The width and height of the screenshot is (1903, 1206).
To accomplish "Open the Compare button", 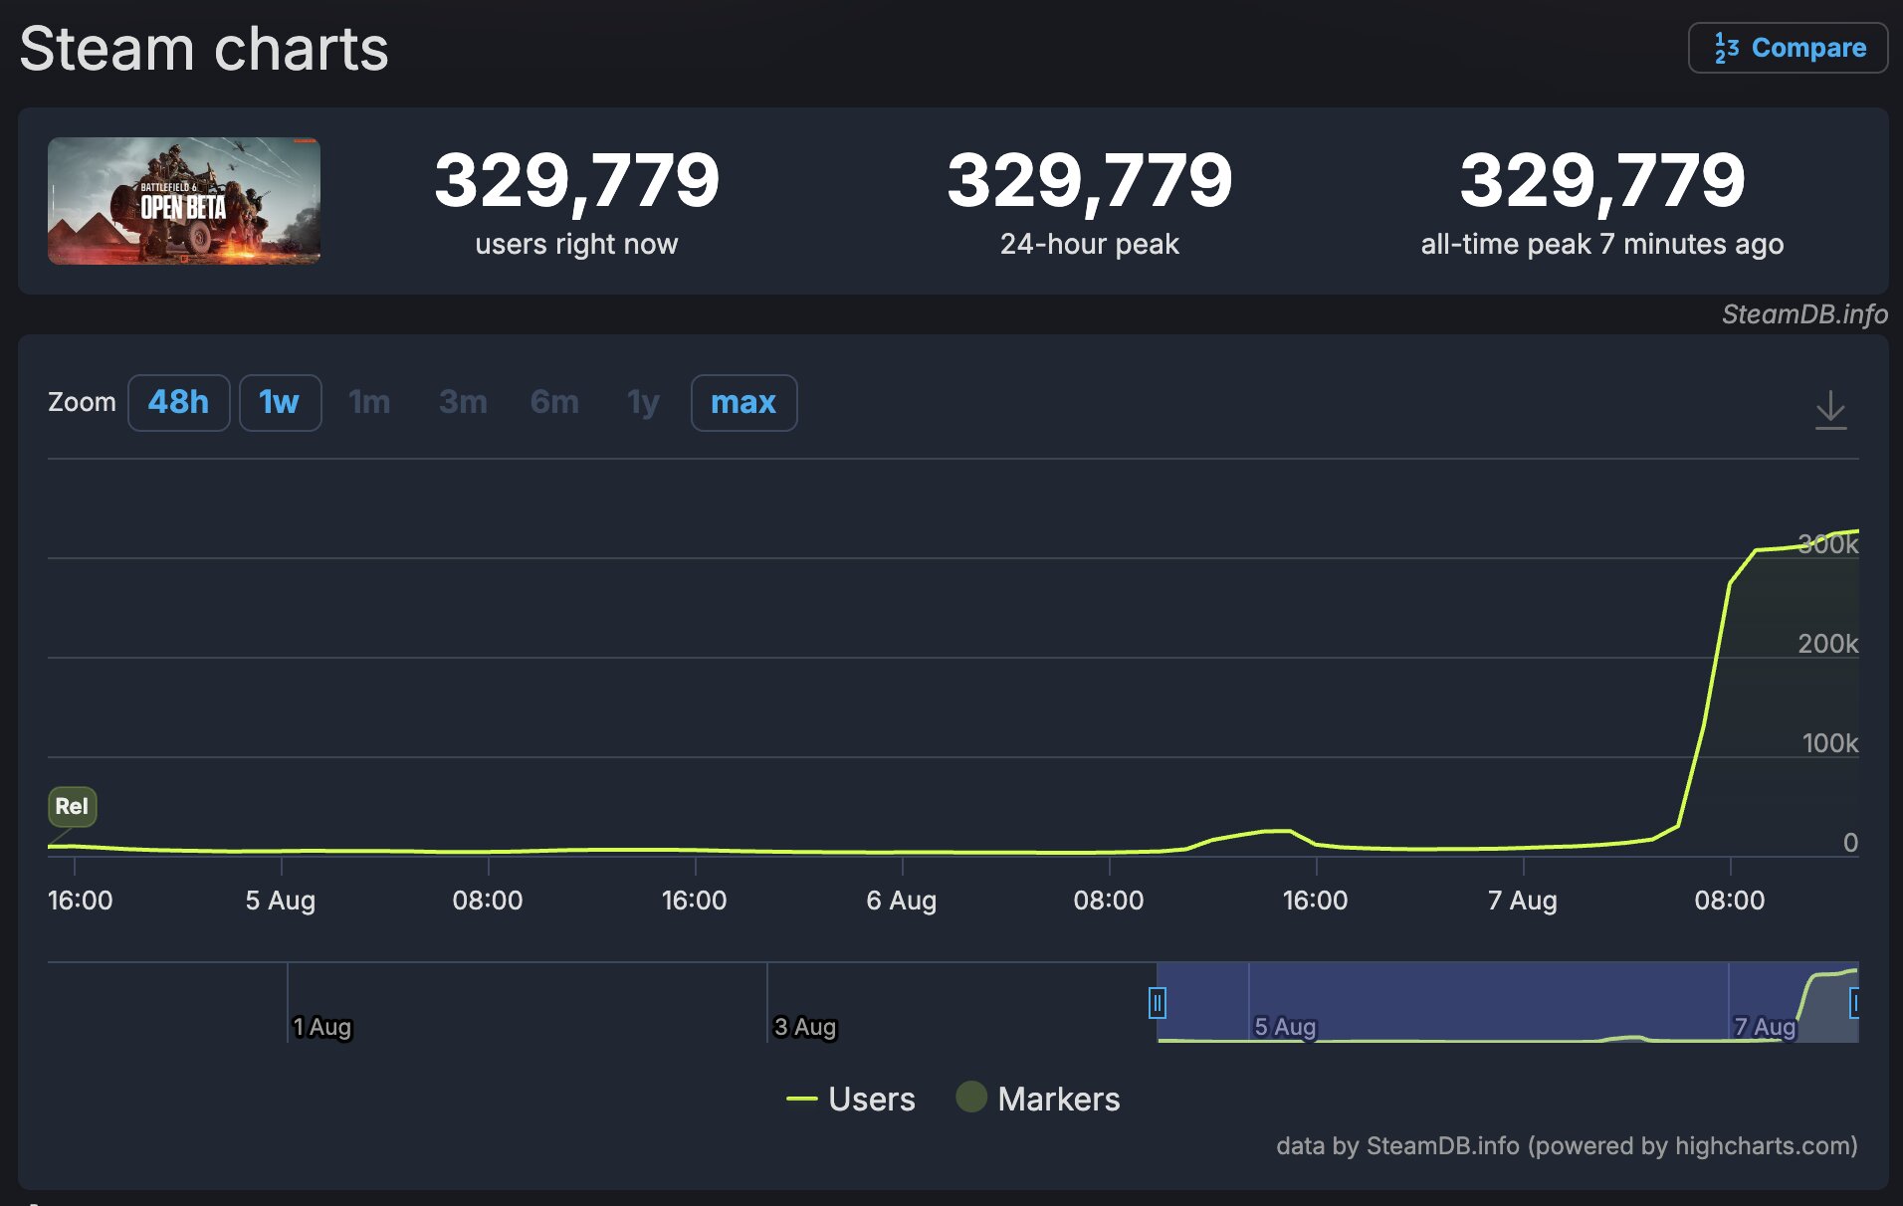I will 1788,48.
